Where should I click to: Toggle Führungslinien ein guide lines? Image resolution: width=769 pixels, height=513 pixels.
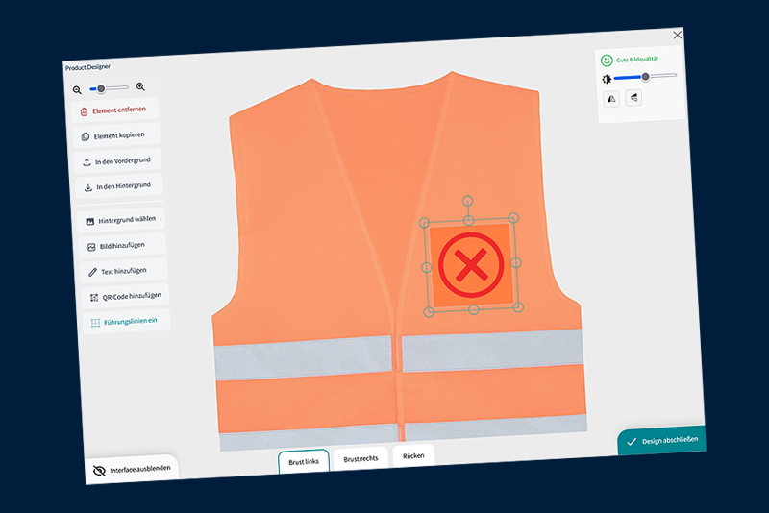[x=123, y=320]
